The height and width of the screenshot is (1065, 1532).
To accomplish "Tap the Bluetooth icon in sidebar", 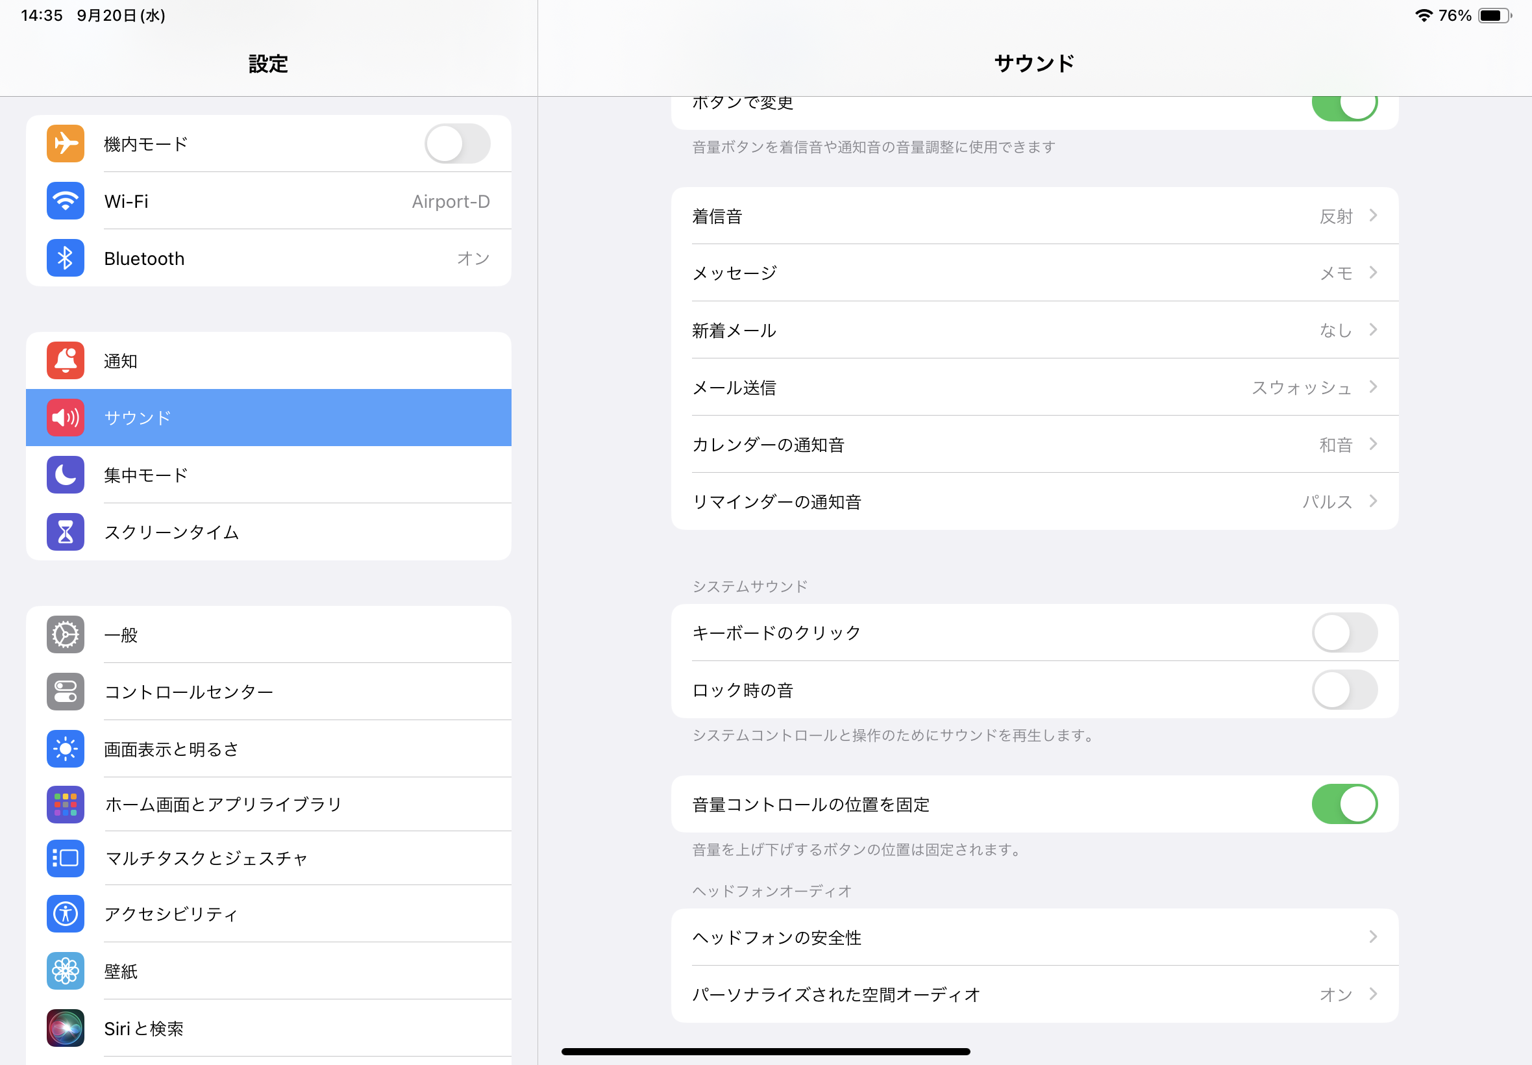I will [x=66, y=258].
